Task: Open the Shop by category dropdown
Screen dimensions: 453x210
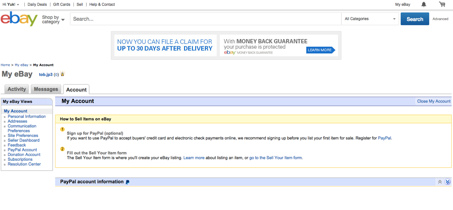Action: tap(53, 19)
